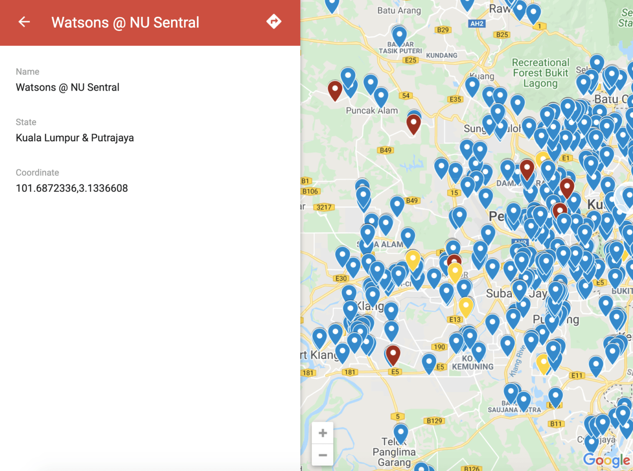Open the Google logo link on map

tap(606, 460)
